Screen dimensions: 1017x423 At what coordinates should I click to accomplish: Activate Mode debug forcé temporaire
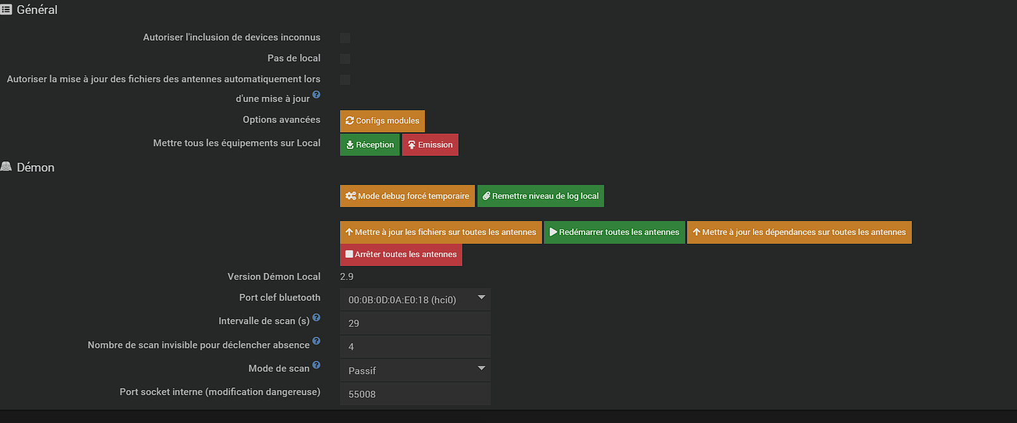coord(407,196)
